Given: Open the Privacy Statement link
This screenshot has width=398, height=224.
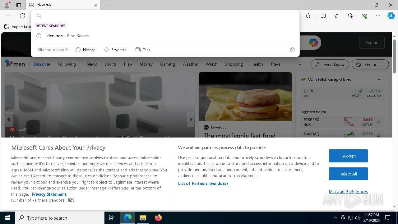Looking at the screenshot, I should pos(49,194).
